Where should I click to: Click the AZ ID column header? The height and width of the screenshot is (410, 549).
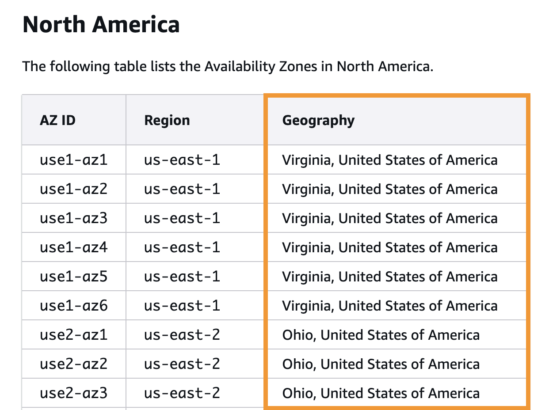pos(57,120)
